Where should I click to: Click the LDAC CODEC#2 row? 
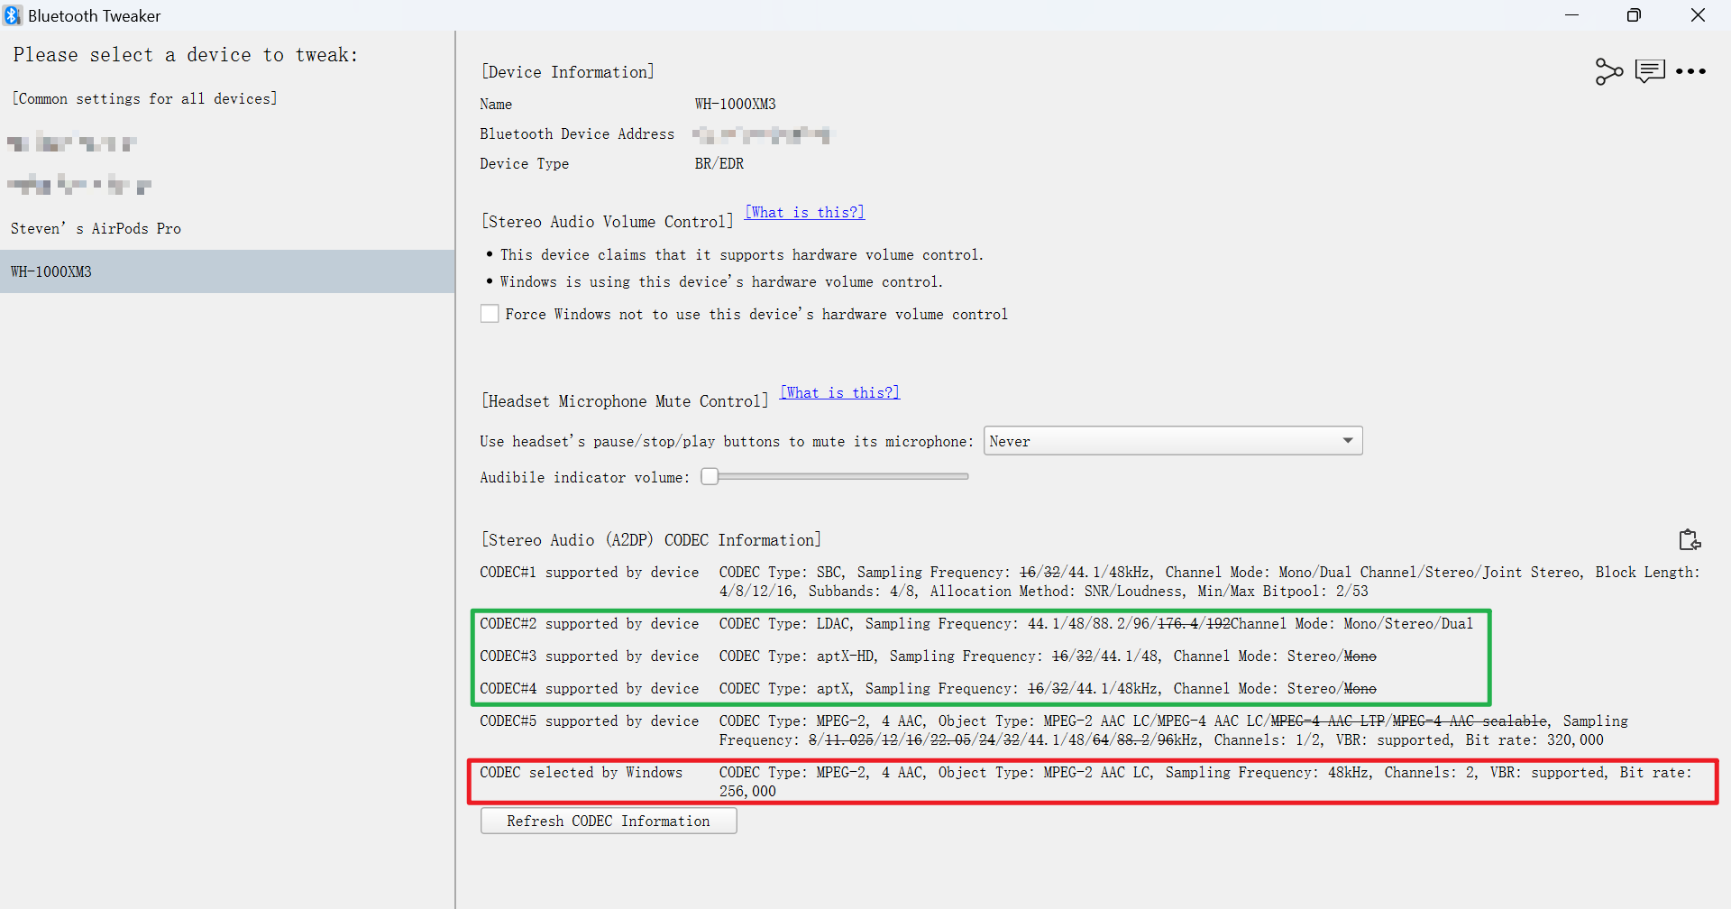[902, 623]
